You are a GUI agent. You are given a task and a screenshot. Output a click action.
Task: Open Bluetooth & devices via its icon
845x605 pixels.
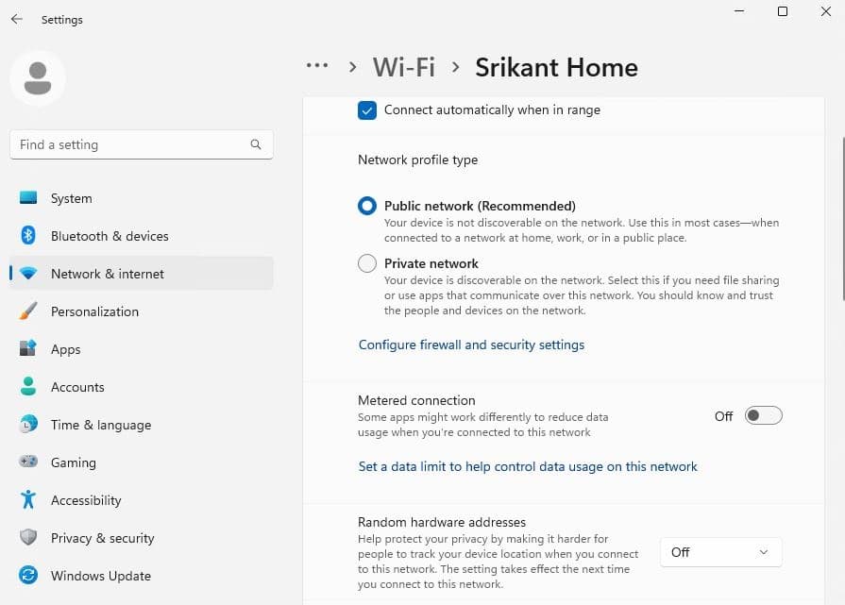[x=28, y=236]
